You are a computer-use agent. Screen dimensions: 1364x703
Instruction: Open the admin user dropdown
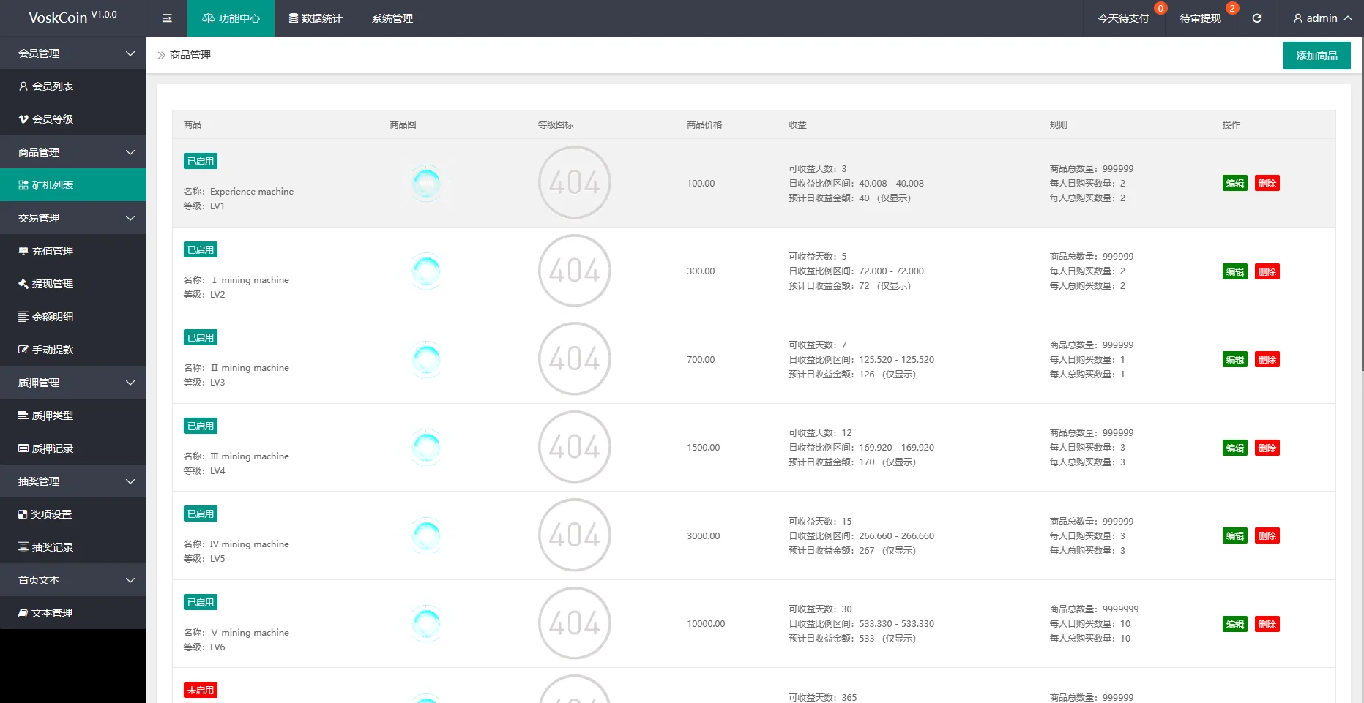pyautogui.click(x=1322, y=18)
